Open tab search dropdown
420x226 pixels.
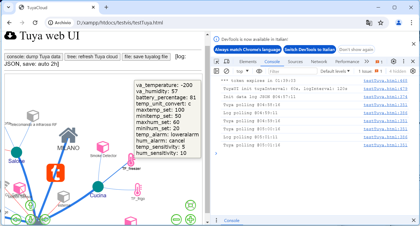[9, 7]
